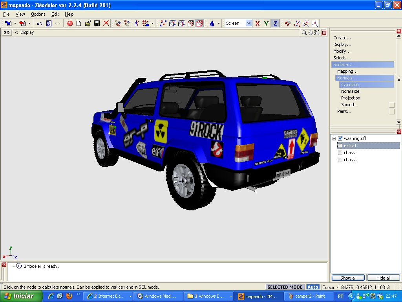Select the Objects level cube icon
Screen dimensions: 402x302
[190, 23]
